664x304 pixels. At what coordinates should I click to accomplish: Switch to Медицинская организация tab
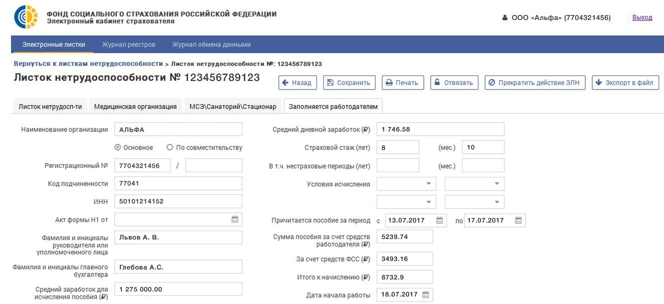[135, 106]
